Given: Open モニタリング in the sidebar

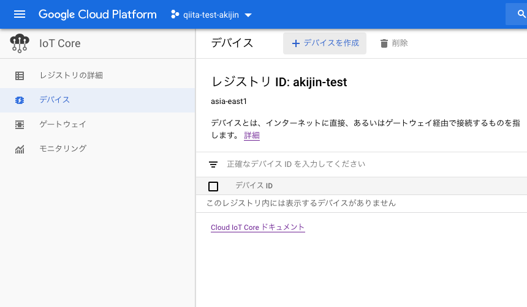Looking at the screenshot, I should [x=97, y=149].
